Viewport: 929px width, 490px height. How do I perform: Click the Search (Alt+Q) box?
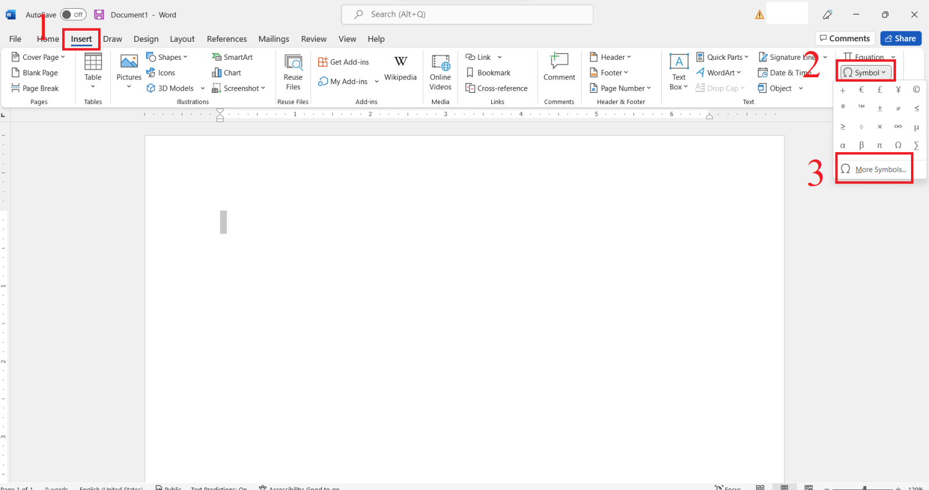pyautogui.click(x=467, y=15)
